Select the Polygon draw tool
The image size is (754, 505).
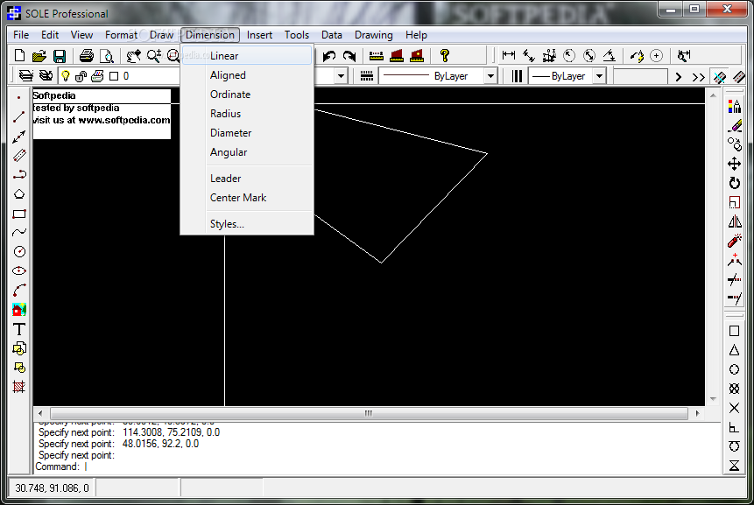[x=18, y=194]
